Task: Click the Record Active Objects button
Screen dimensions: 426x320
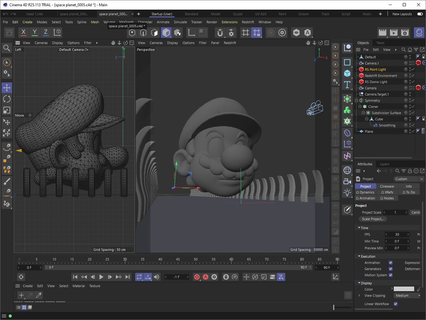Action: 197,277
